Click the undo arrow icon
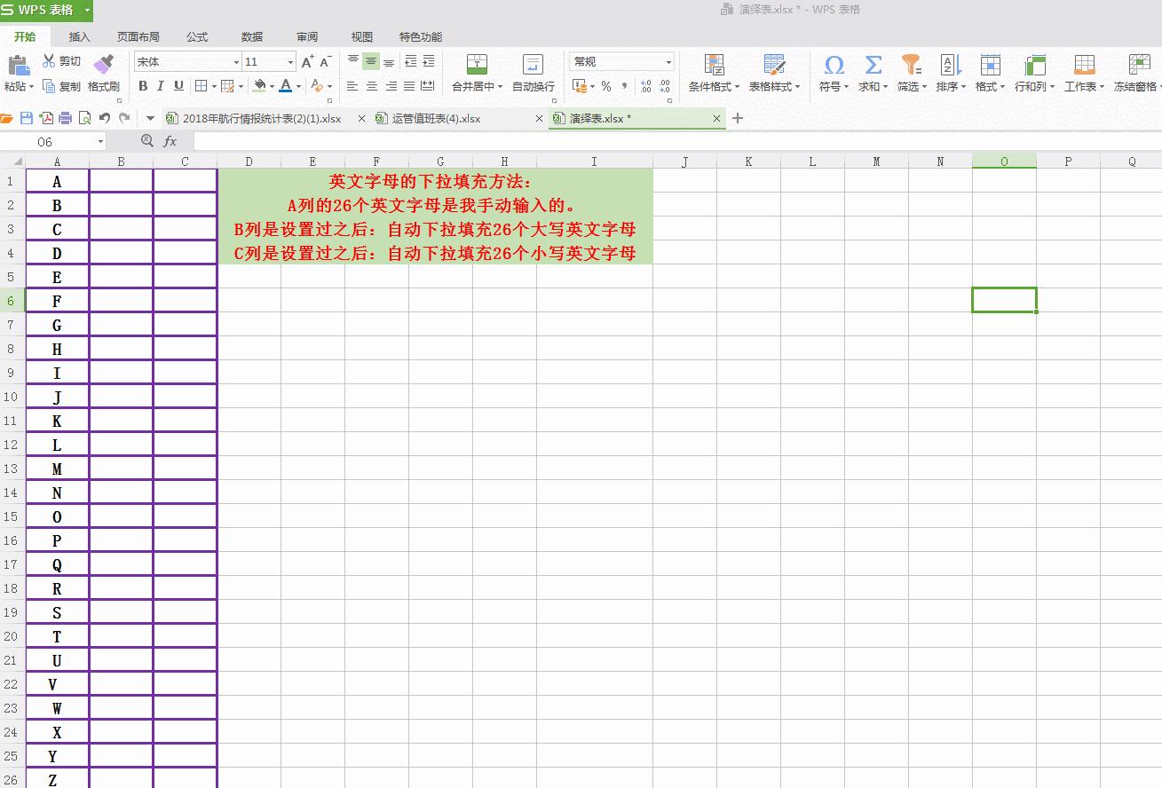The image size is (1162, 788). [x=105, y=118]
